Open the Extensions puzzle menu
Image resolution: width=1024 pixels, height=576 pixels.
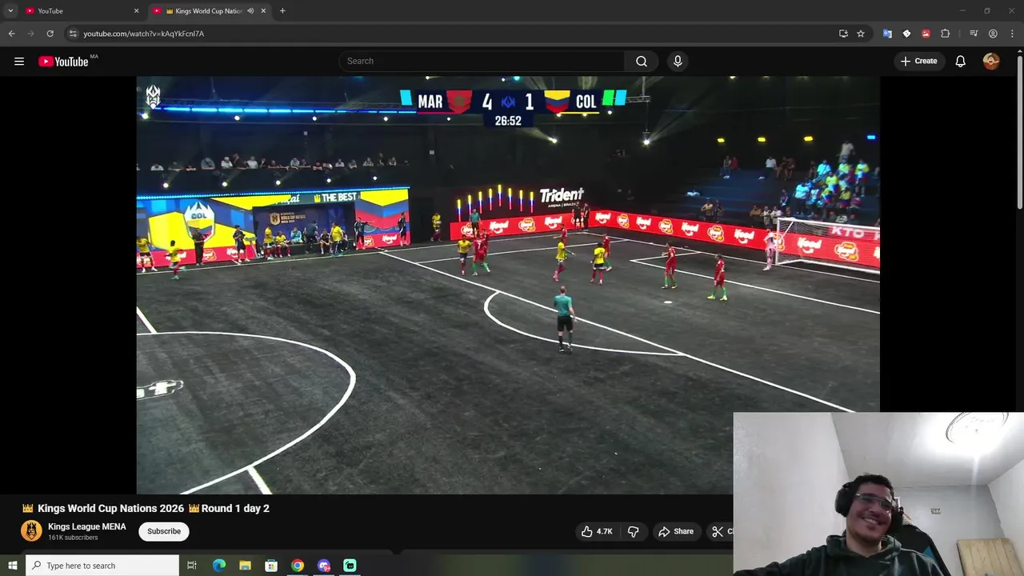coord(945,34)
